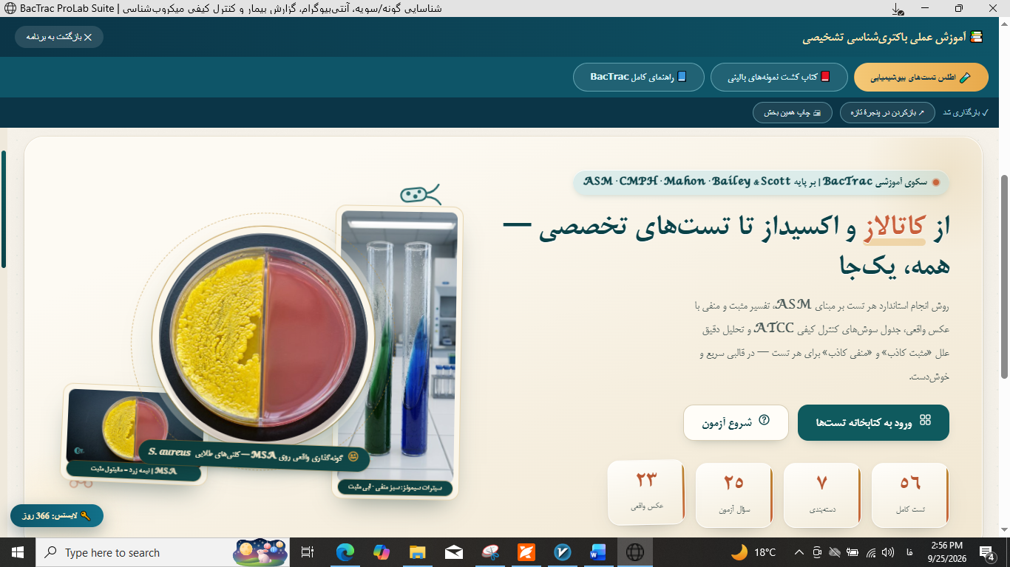The image size is (1010, 567).
Task: Open Windows Start menu
Action: 18,552
